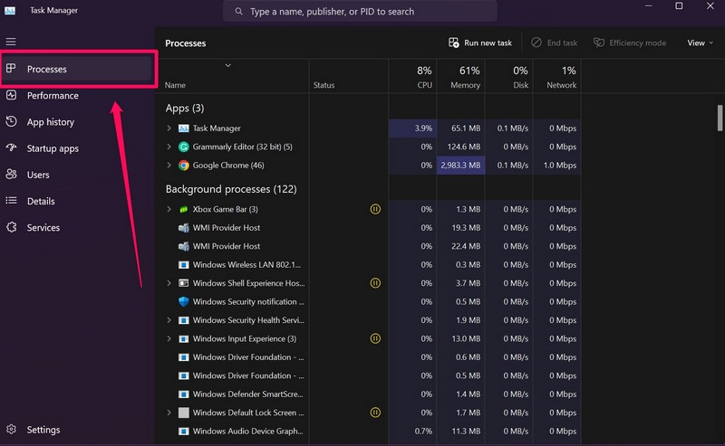Image resolution: width=725 pixels, height=446 pixels.
Task: Open the View dropdown menu
Action: [x=701, y=43]
